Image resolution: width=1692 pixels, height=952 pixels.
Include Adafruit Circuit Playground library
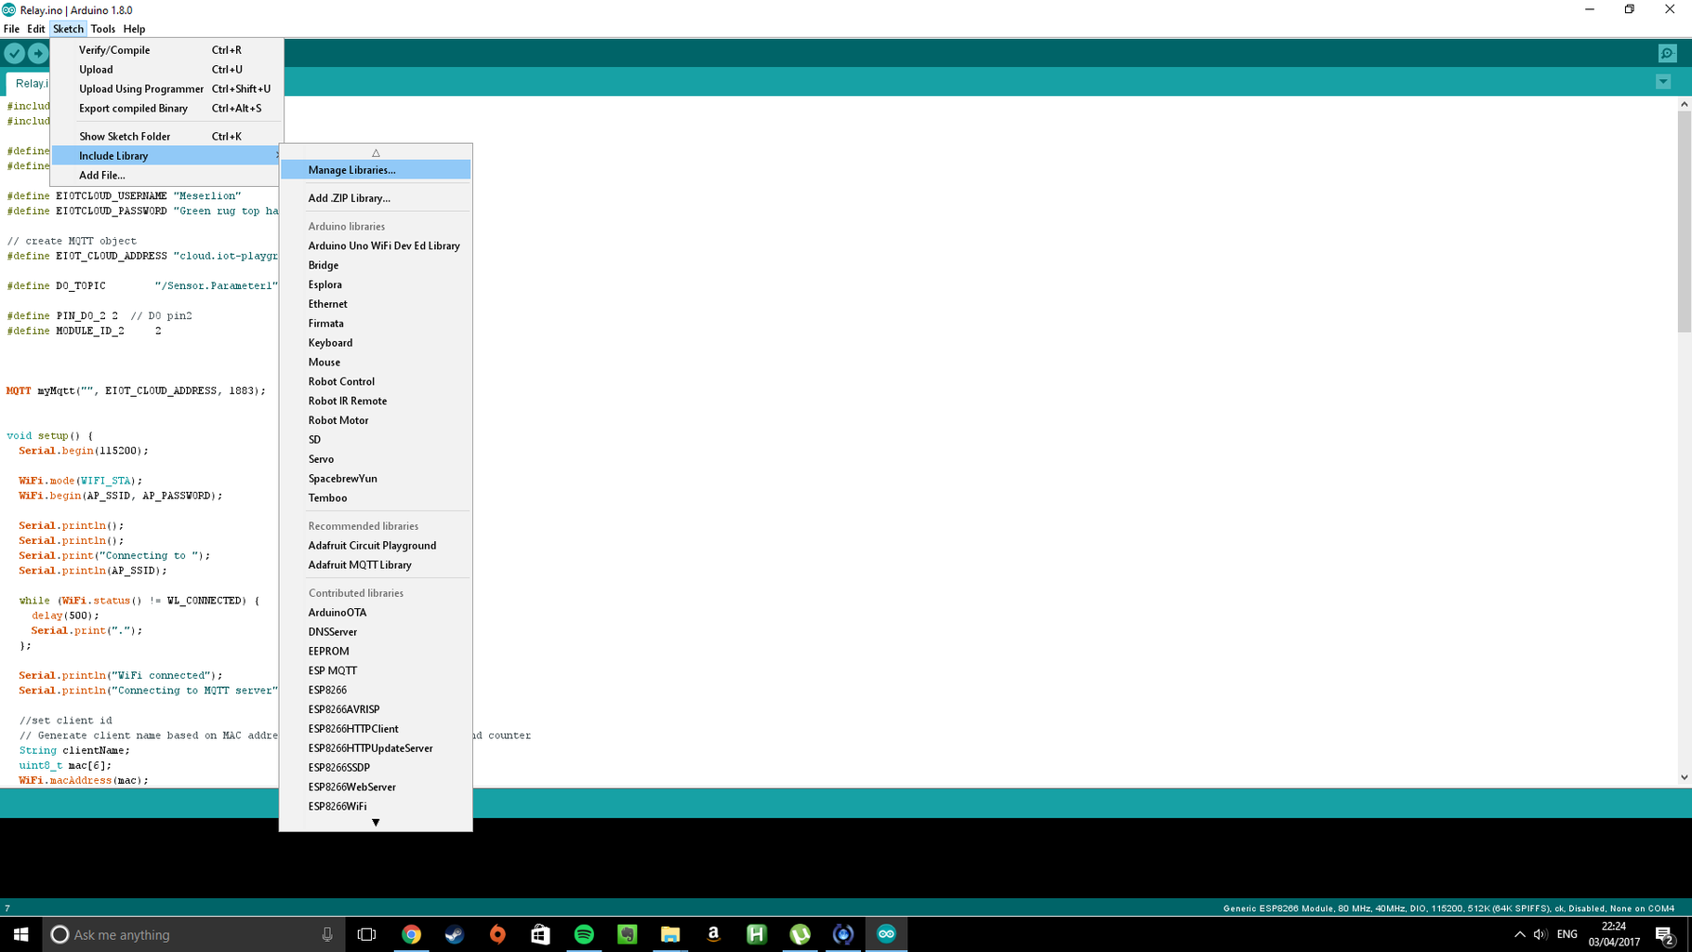(x=376, y=546)
